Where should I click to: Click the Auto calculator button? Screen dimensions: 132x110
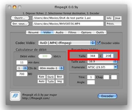tap(42, 81)
